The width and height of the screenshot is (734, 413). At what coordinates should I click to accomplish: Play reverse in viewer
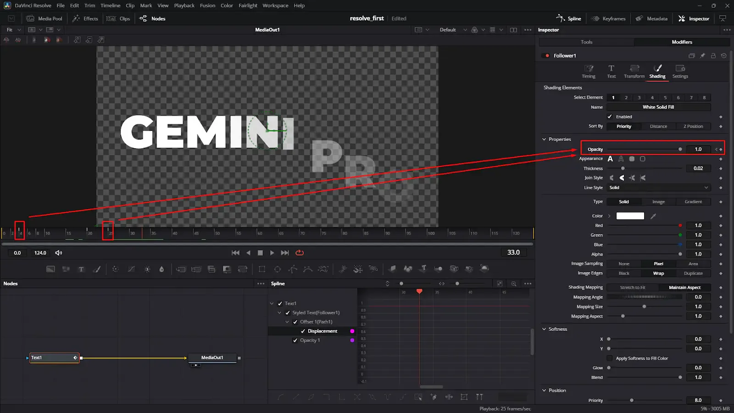click(248, 253)
